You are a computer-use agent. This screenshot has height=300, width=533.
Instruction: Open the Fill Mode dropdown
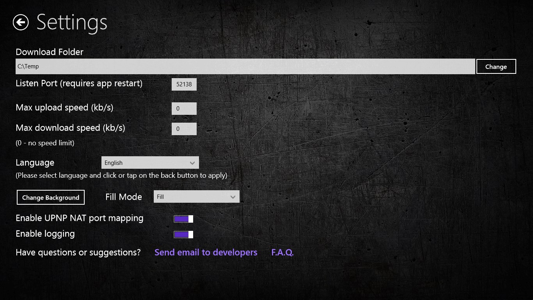tap(196, 197)
